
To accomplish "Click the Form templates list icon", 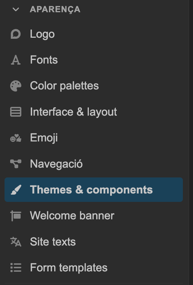I will tap(16, 268).
